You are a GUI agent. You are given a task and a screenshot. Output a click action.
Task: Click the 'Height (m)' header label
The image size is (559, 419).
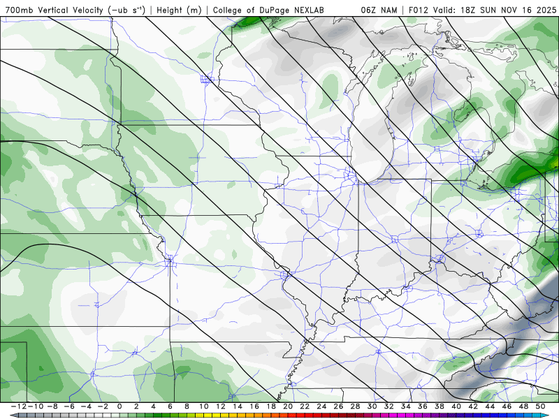(179, 10)
